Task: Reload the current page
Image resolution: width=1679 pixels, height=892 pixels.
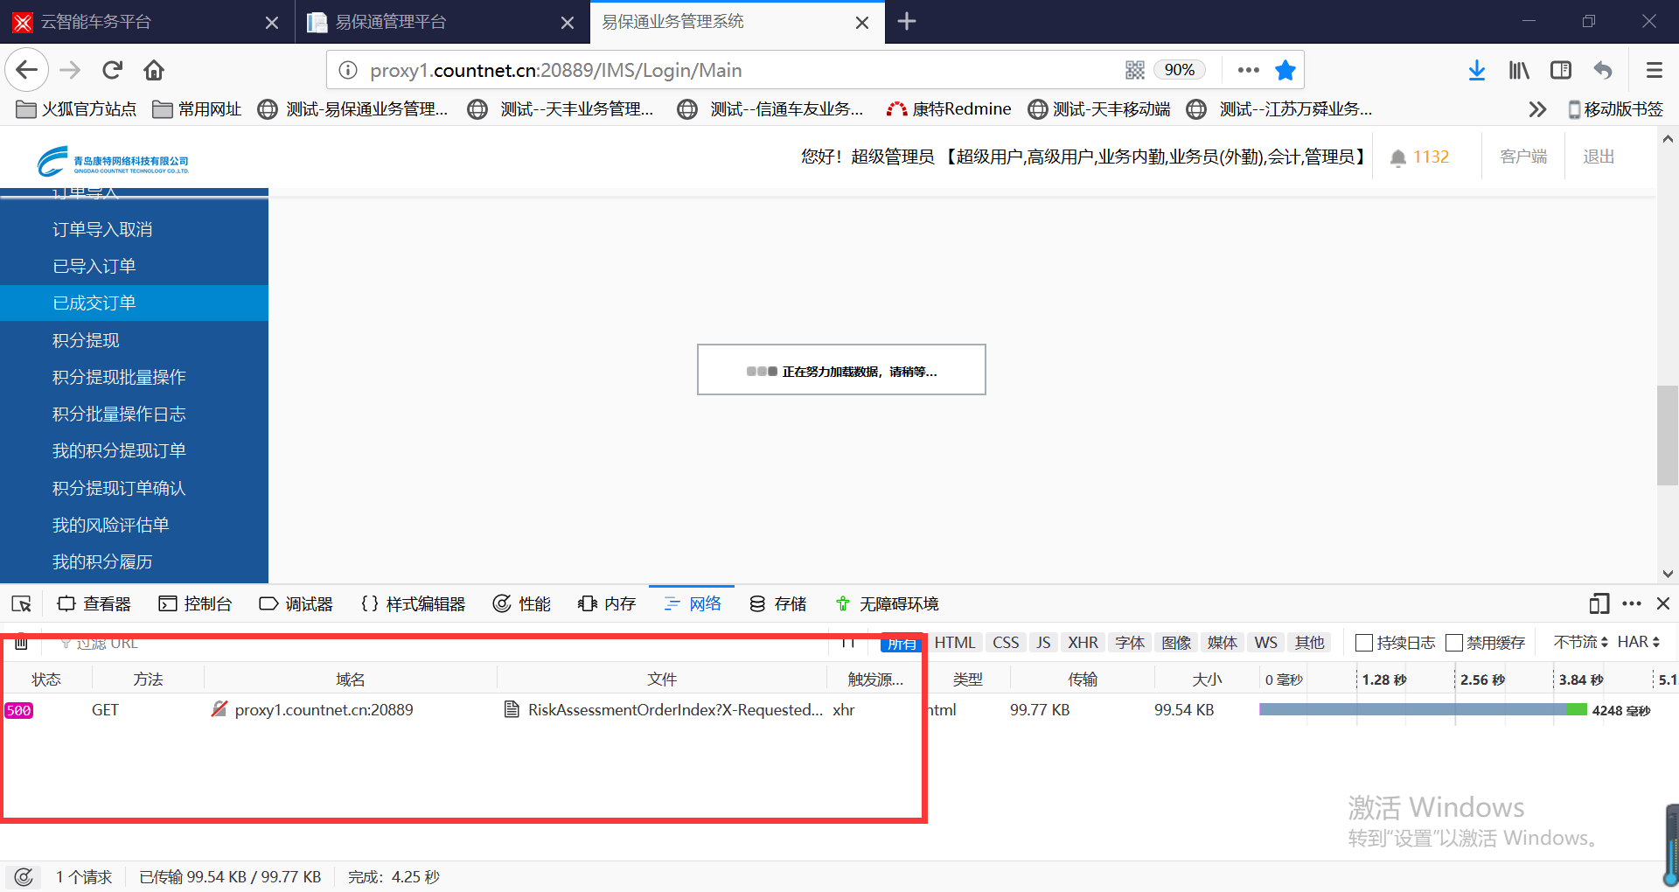Action: tap(112, 70)
